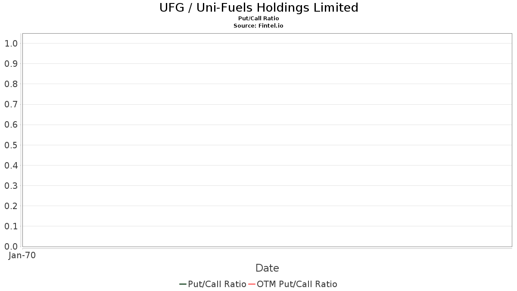
Task: Toggle the Put/Call Ratio legend series label
Action: pos(217,284)
